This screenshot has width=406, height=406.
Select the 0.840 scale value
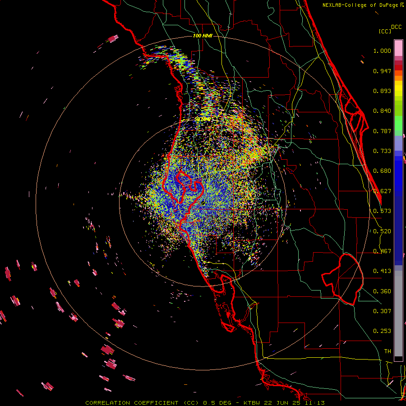(x=382, y=111)
